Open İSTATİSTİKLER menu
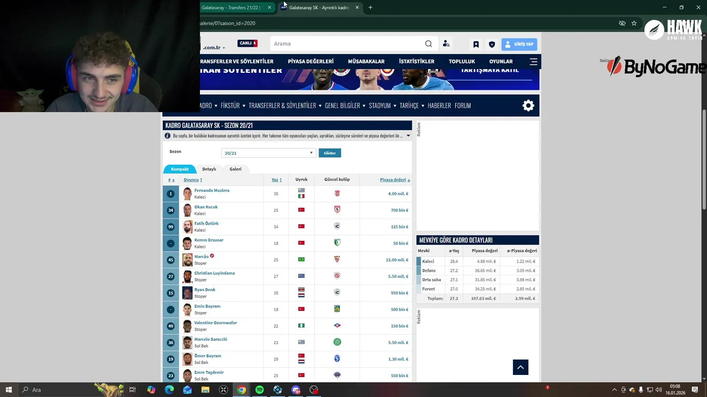707x397 pixels. tap(416, 61)
